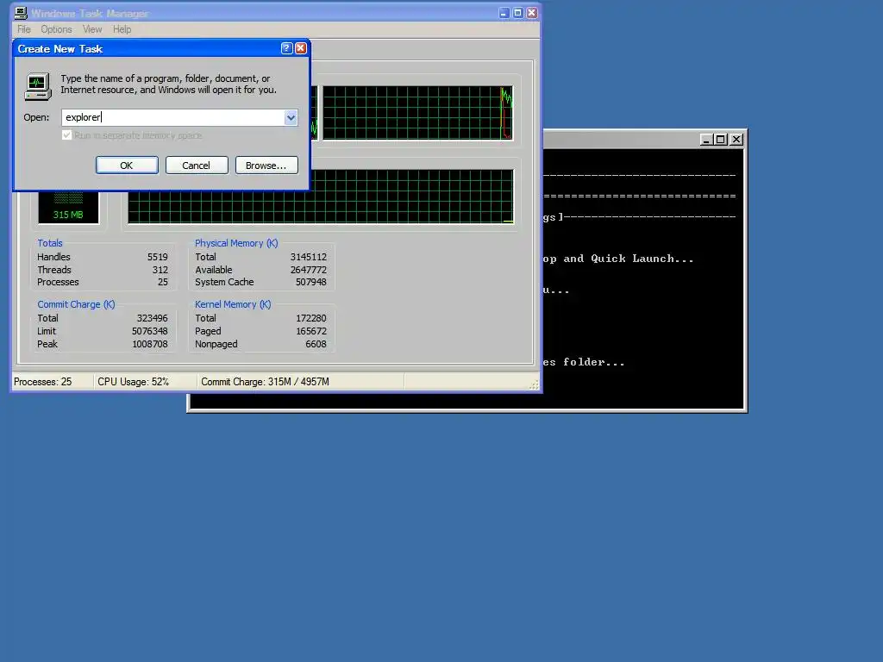Click Commit Charge Total value 323496
Image resolution: width=883 pixels, height=662 pixels.
pyautogui.click(x=152, y=318)
